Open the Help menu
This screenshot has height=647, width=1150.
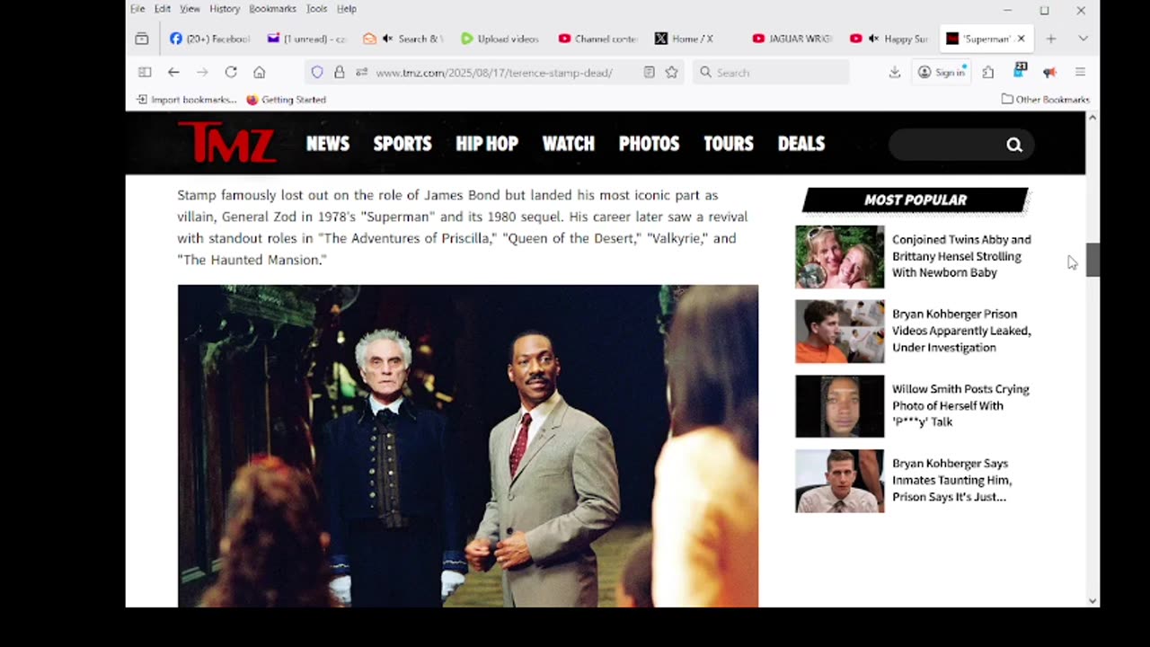[x=347, y=9]
